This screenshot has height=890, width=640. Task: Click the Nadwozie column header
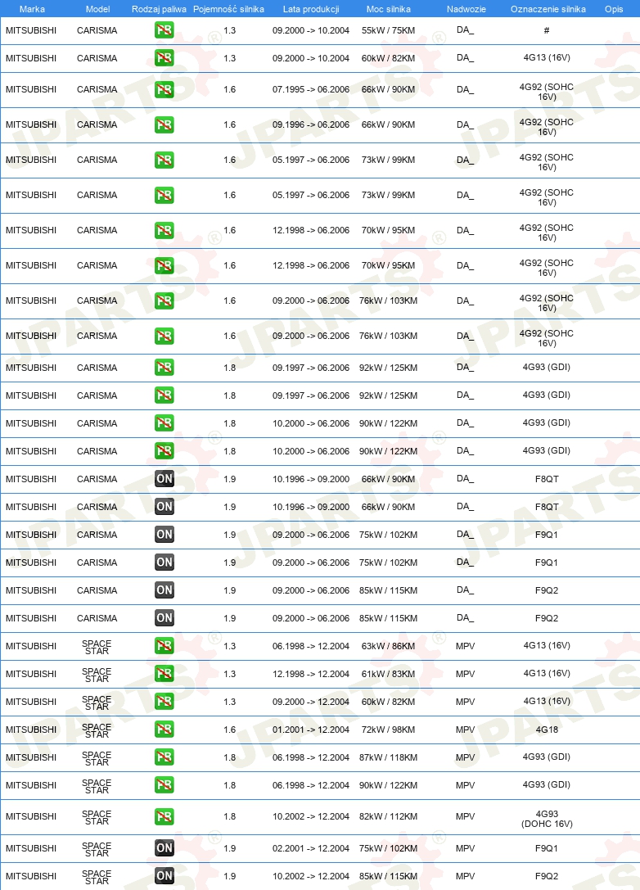tap(466, 9)
